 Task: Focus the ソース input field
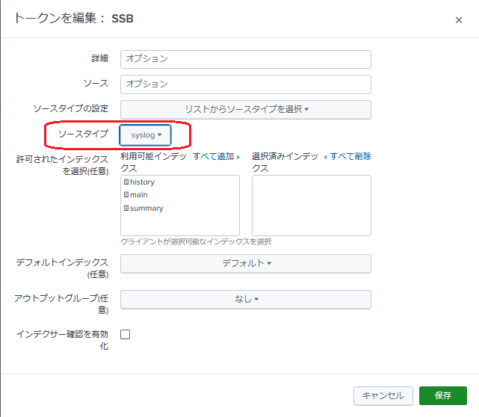(x=246, y=84)
